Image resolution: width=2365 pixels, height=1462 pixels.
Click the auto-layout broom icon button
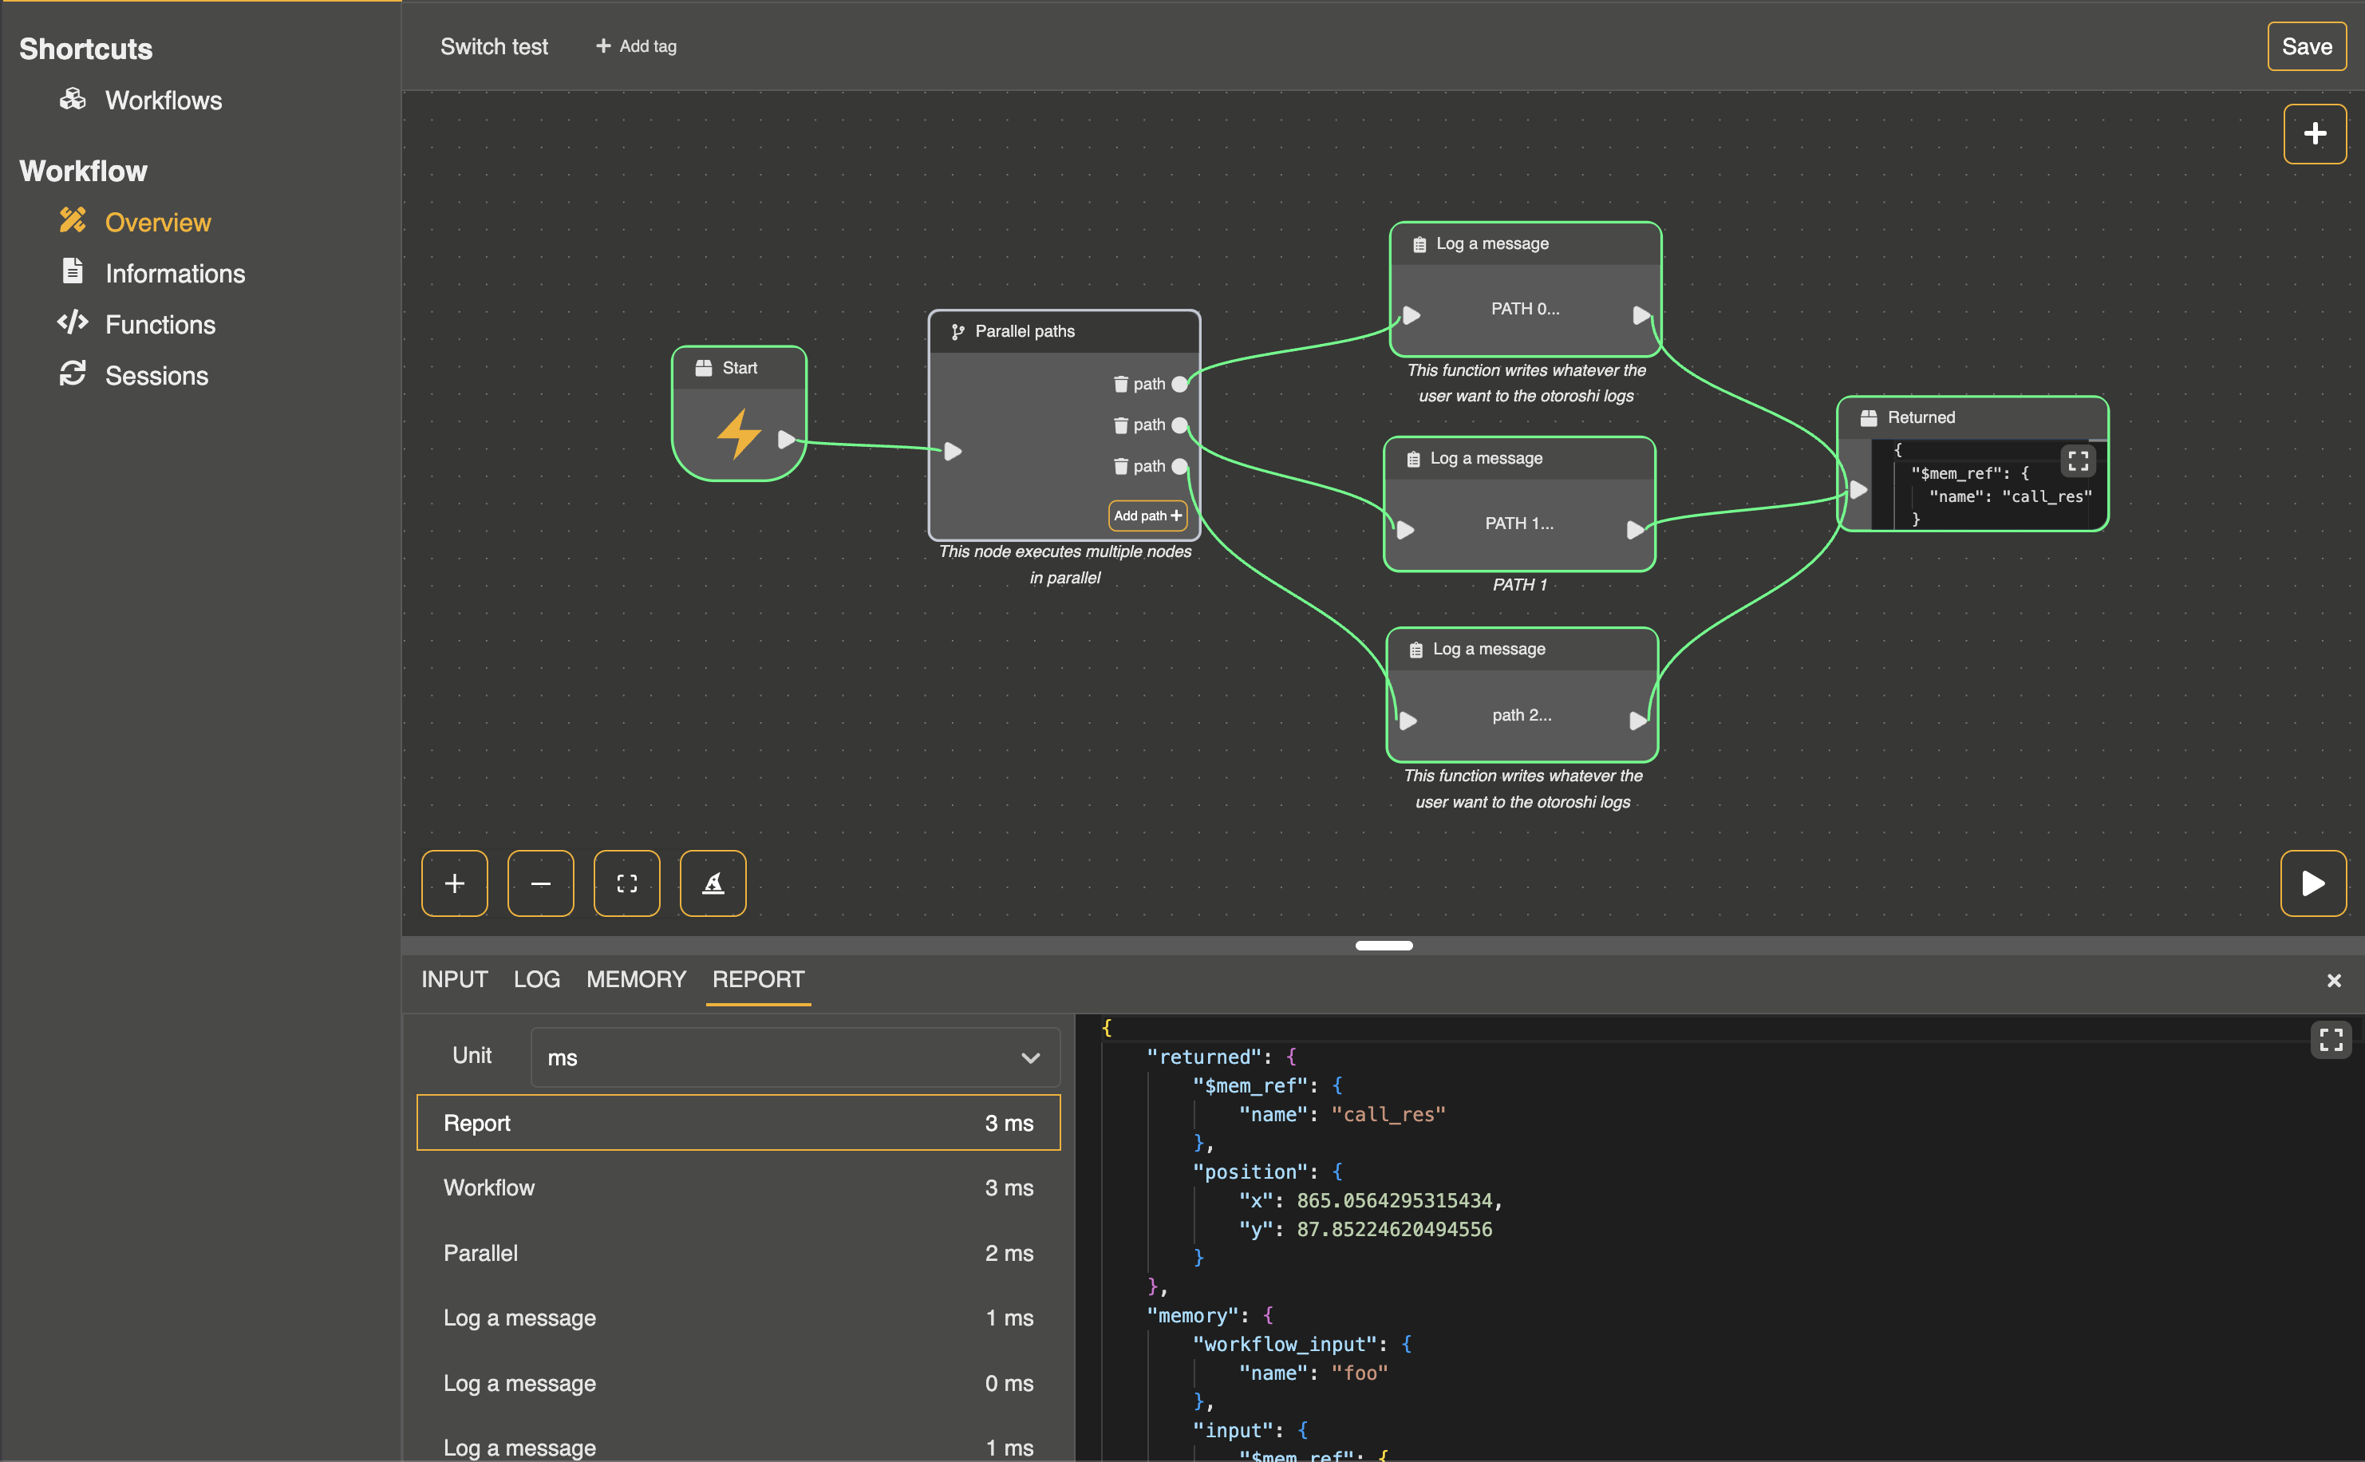713,883
